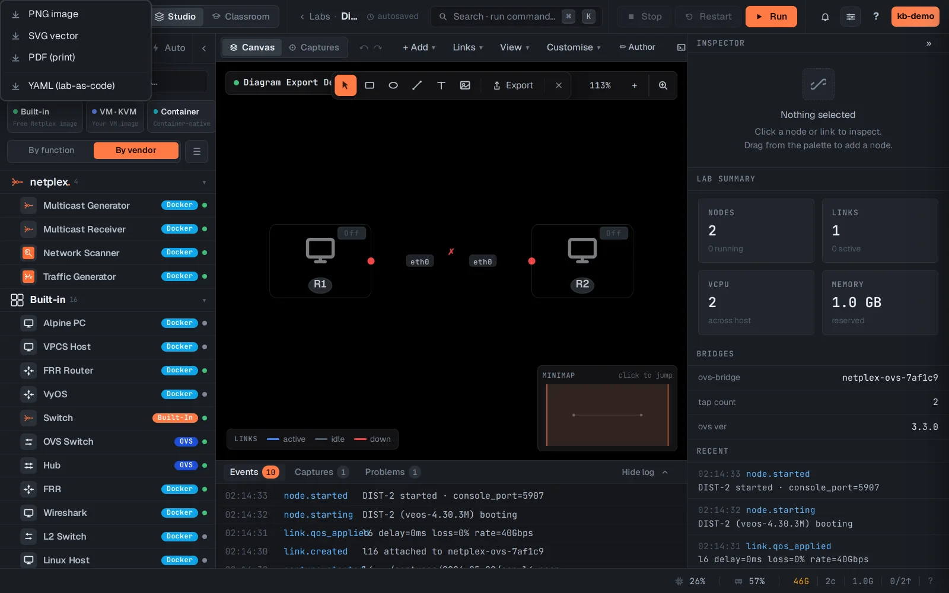Viewport: 949px width, 593px height.
Task: Open the console panel icon beside Author
Action: pos(682,47)
